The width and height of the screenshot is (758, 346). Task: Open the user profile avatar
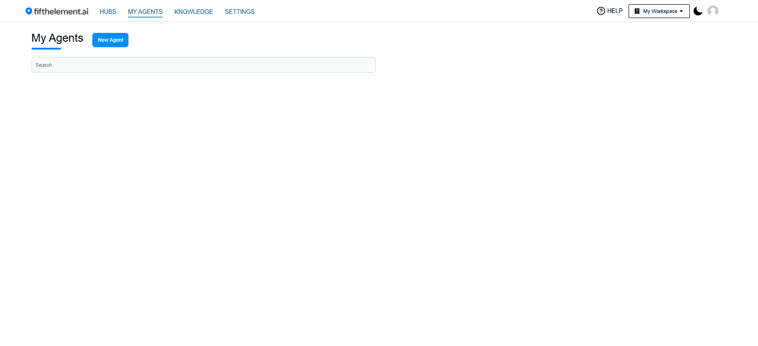(x=713, y=11)
